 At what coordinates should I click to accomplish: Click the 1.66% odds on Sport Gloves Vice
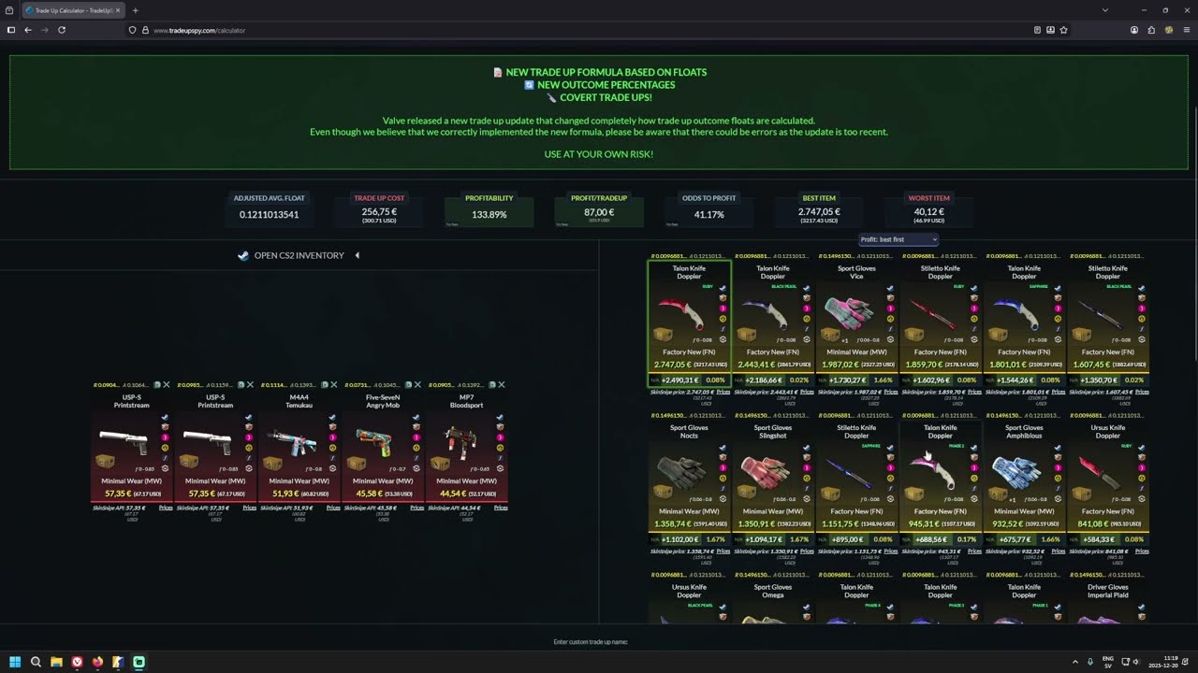tap(883, 380)
